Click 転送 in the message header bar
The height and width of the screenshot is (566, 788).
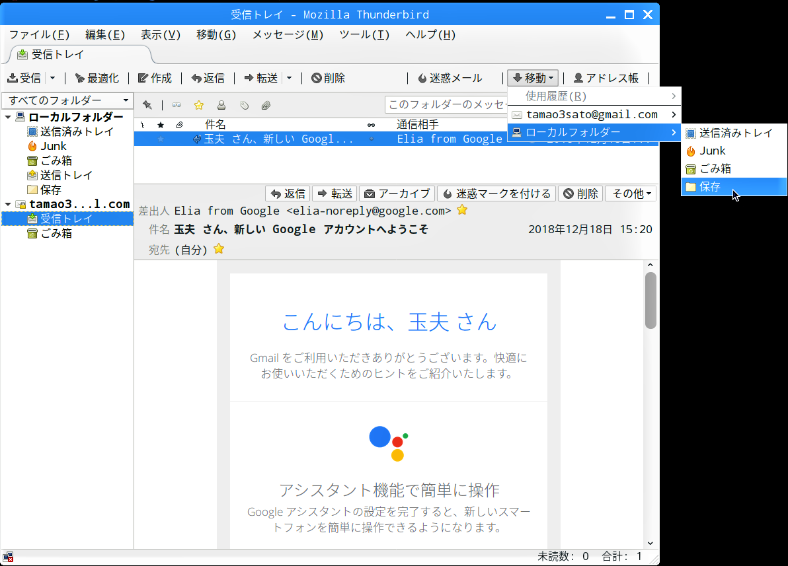tap(335, 194)
